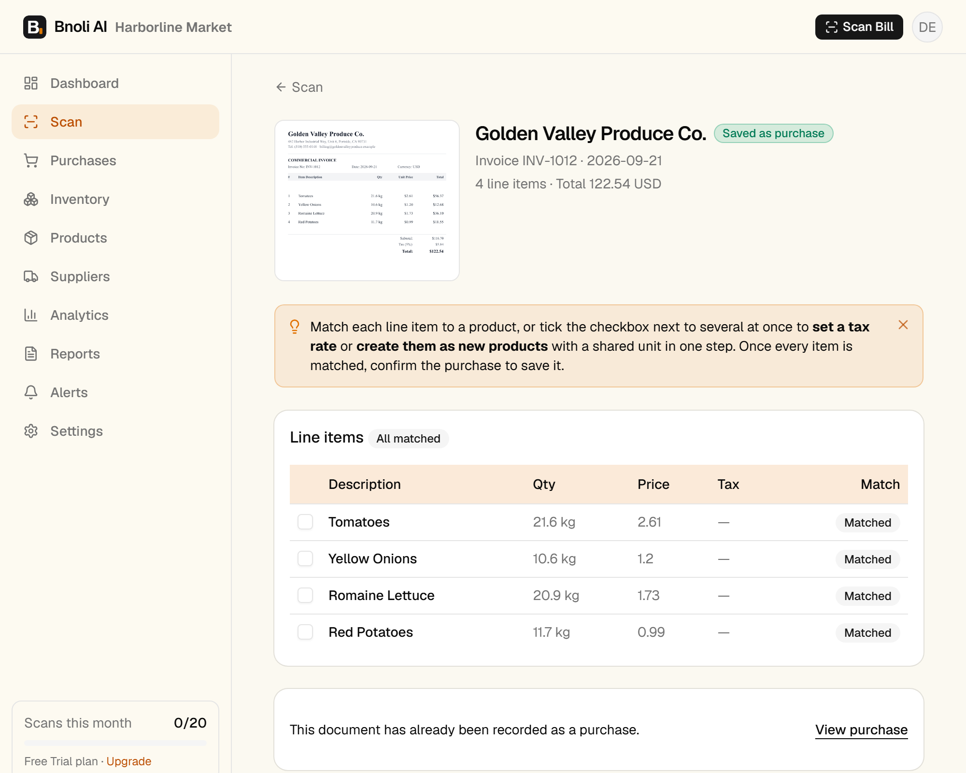Click the All matched status pill

pos(409,439)
